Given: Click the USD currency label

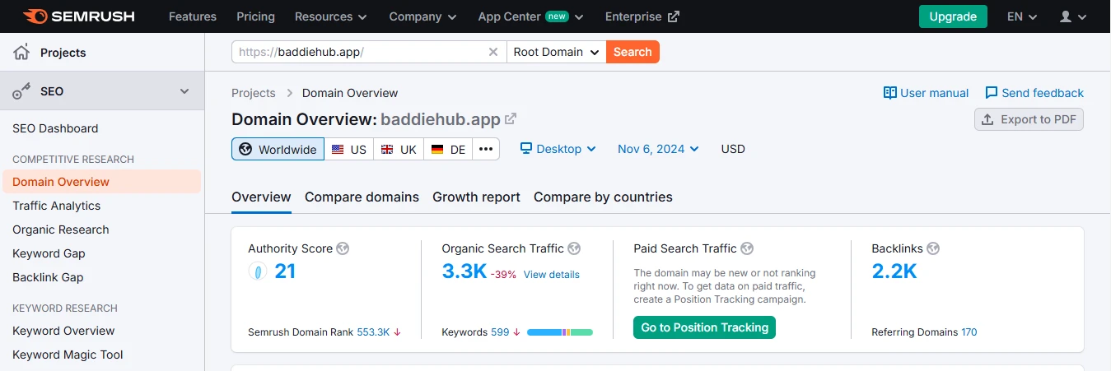Looking at the screenshot, I should click(x=733, y=149).
